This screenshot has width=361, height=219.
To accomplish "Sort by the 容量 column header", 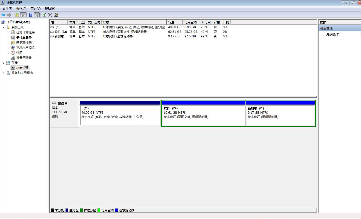I will pos(175,22).
